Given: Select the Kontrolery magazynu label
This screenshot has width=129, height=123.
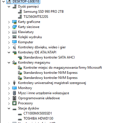Looking at the screenshot, I should (34, 62).
